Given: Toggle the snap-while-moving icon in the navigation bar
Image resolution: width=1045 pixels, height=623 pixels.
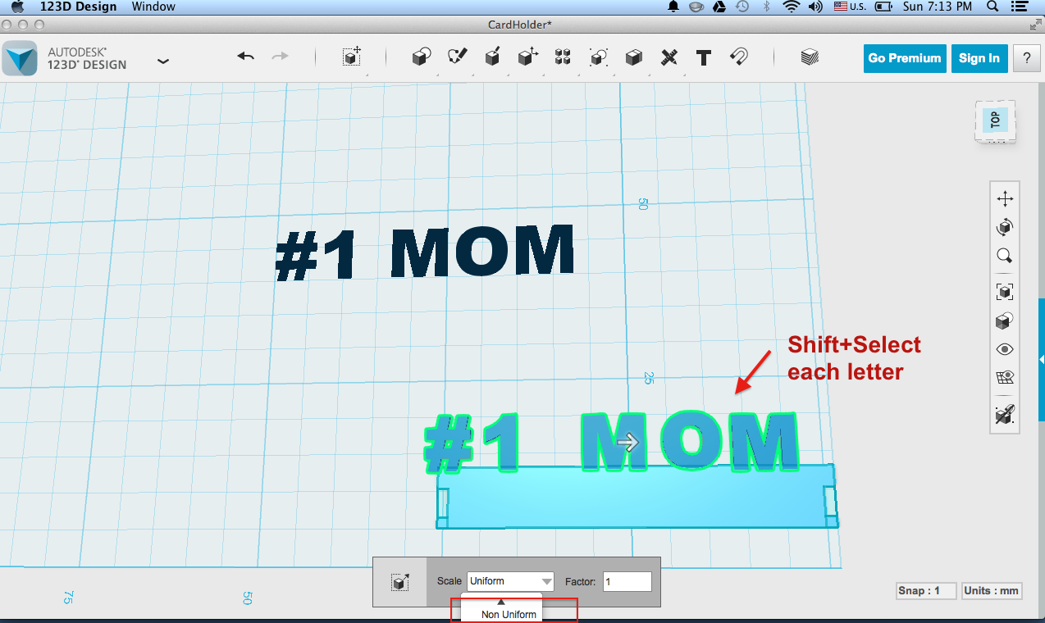Looking at the screenshot, I should [1005, 414].
